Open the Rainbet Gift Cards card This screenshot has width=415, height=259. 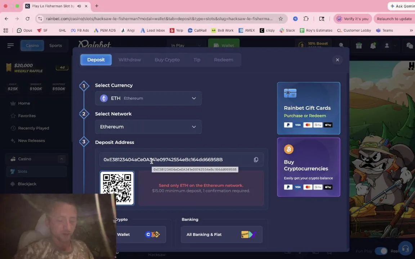(308, 108)
